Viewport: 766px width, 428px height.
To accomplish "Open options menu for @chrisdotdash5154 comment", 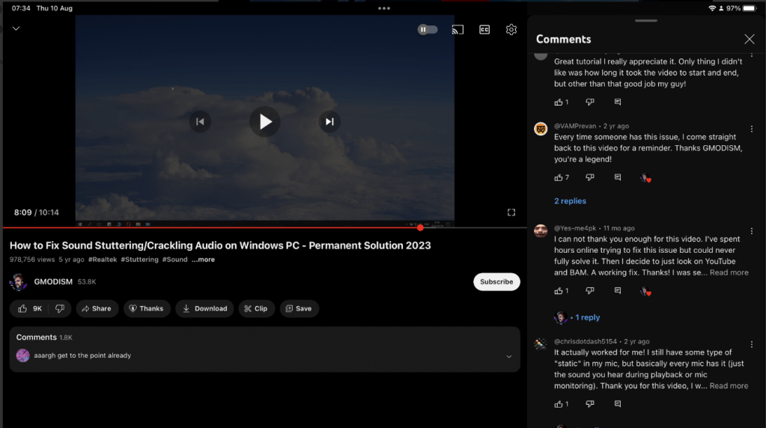I will (751, 344).
